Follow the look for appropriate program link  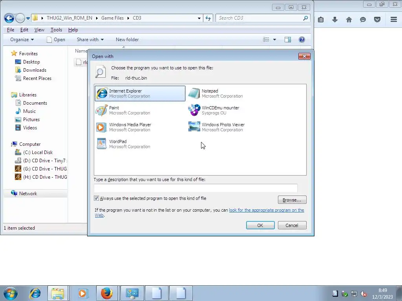(267, 210)
